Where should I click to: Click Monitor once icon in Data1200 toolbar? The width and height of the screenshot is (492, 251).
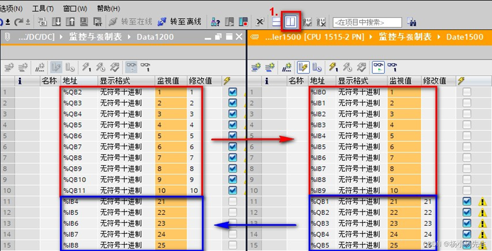click(x=145, y=67)
